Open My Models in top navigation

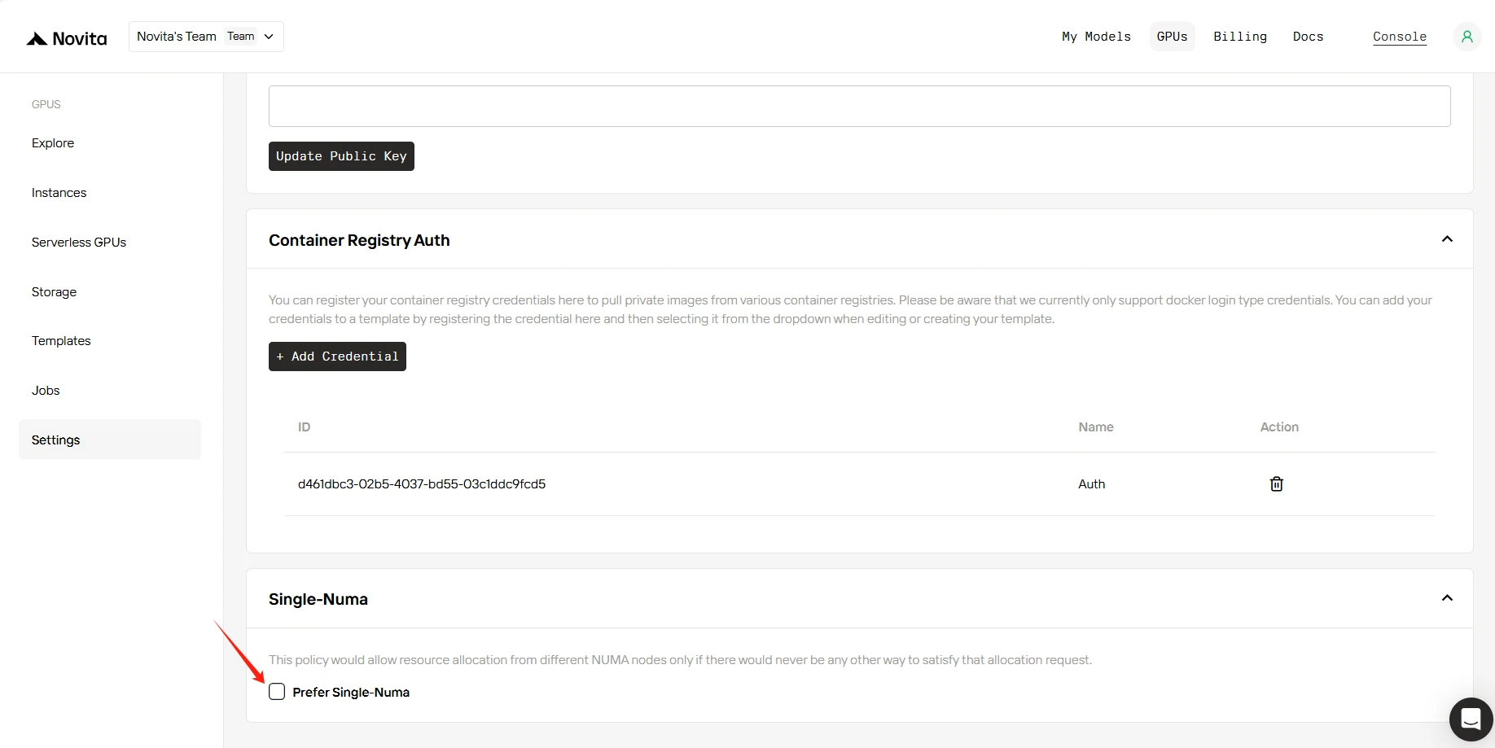click(x=1096, y=37)
